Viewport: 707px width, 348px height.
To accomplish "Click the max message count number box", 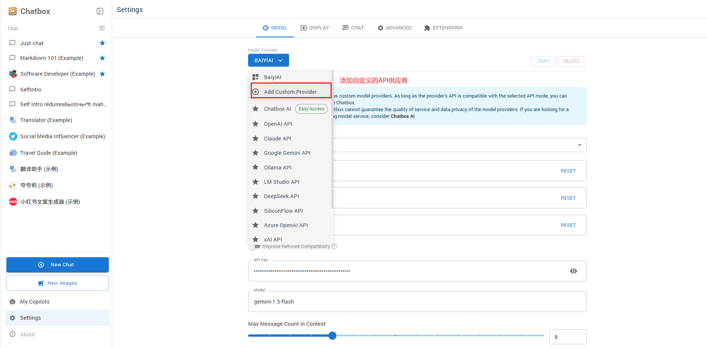I will (x=568, y=337).
